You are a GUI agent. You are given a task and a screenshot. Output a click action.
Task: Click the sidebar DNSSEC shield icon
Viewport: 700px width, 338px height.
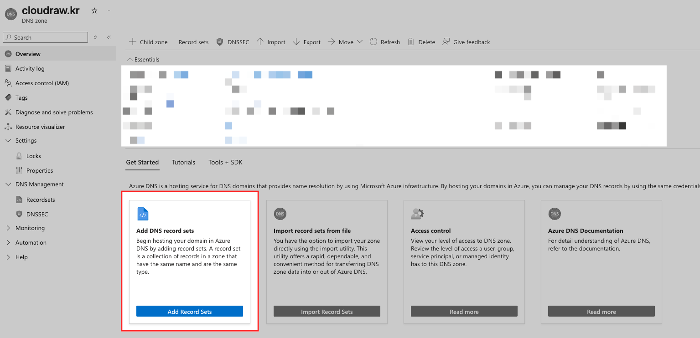point(19,214)
